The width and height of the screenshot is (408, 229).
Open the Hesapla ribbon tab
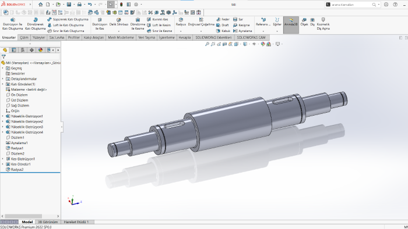pos(185,38)
